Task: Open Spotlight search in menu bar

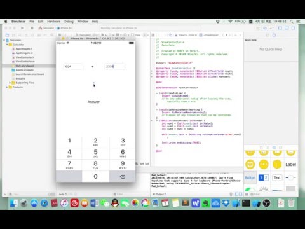Action: click(x=292, y=22)
